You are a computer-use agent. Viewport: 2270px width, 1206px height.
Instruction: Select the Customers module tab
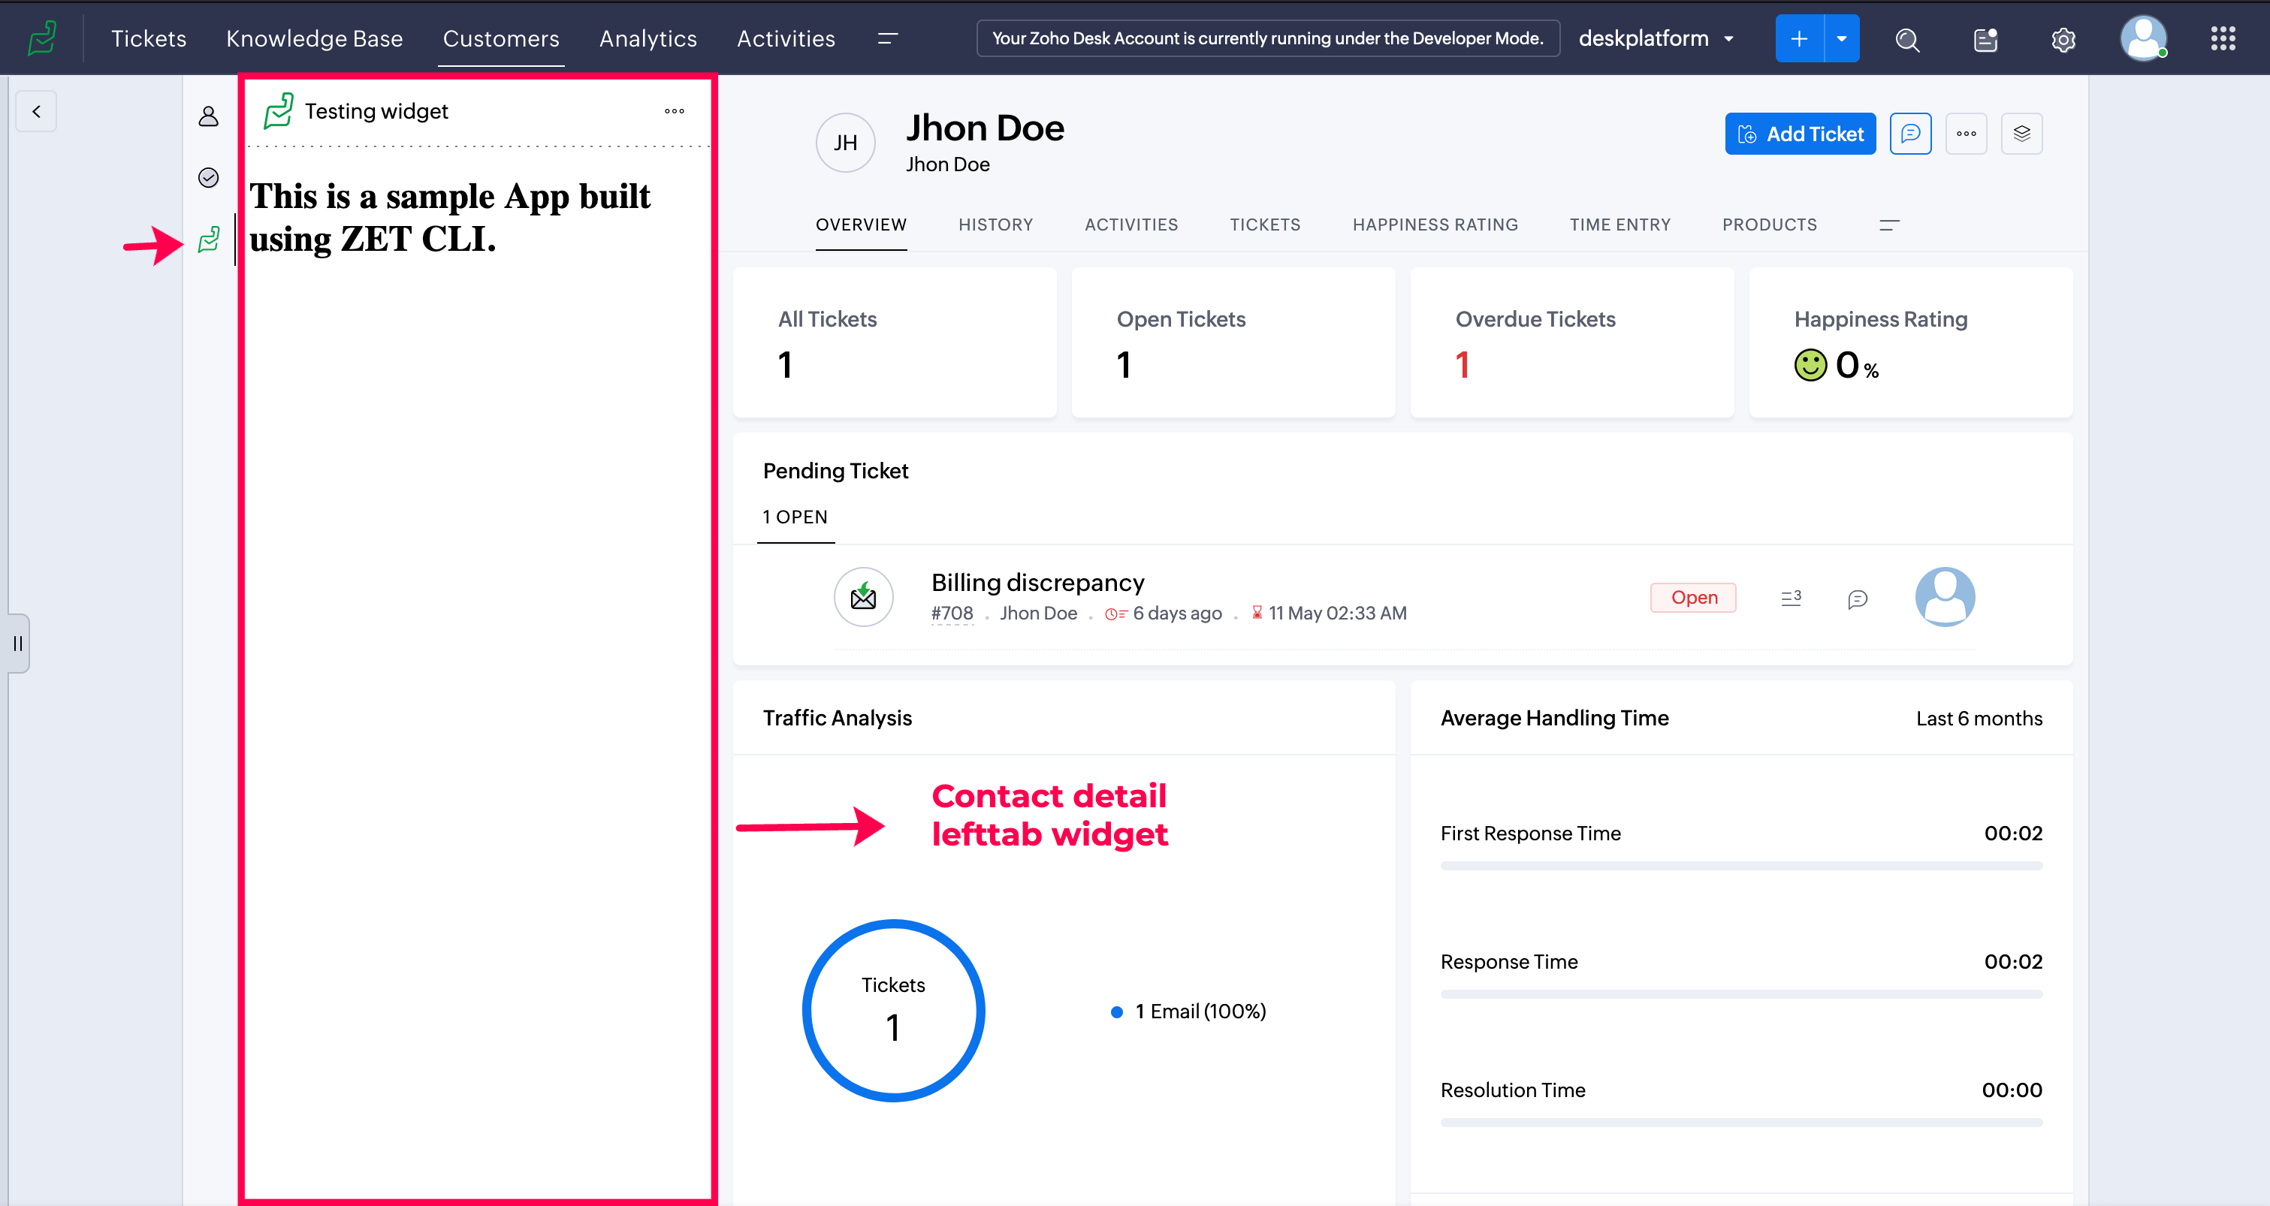pyautogui.click(x=500, y=38)
